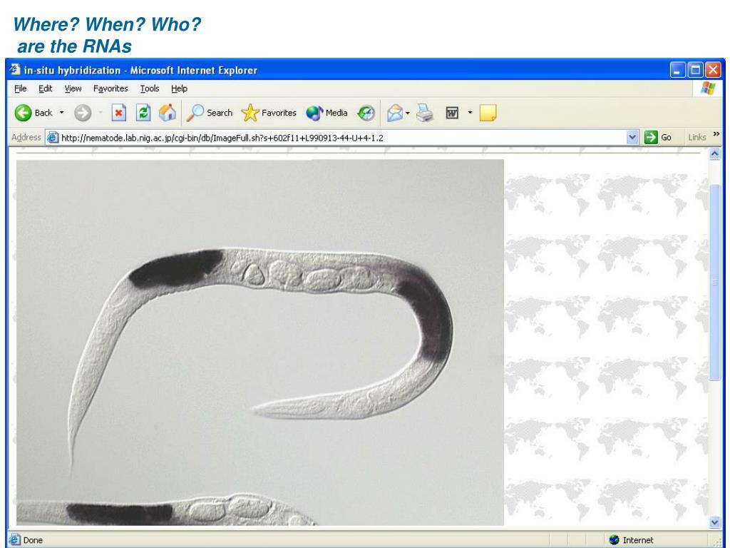Click the Windows flag logo icon

708,88
